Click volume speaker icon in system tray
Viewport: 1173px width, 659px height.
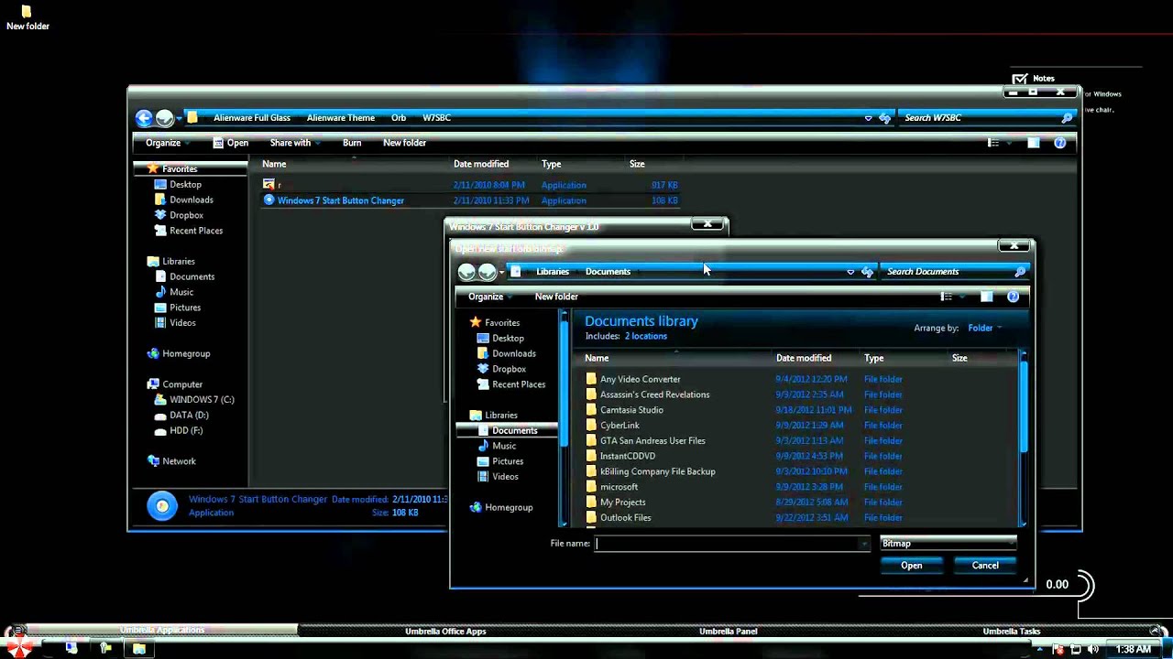1093,649
